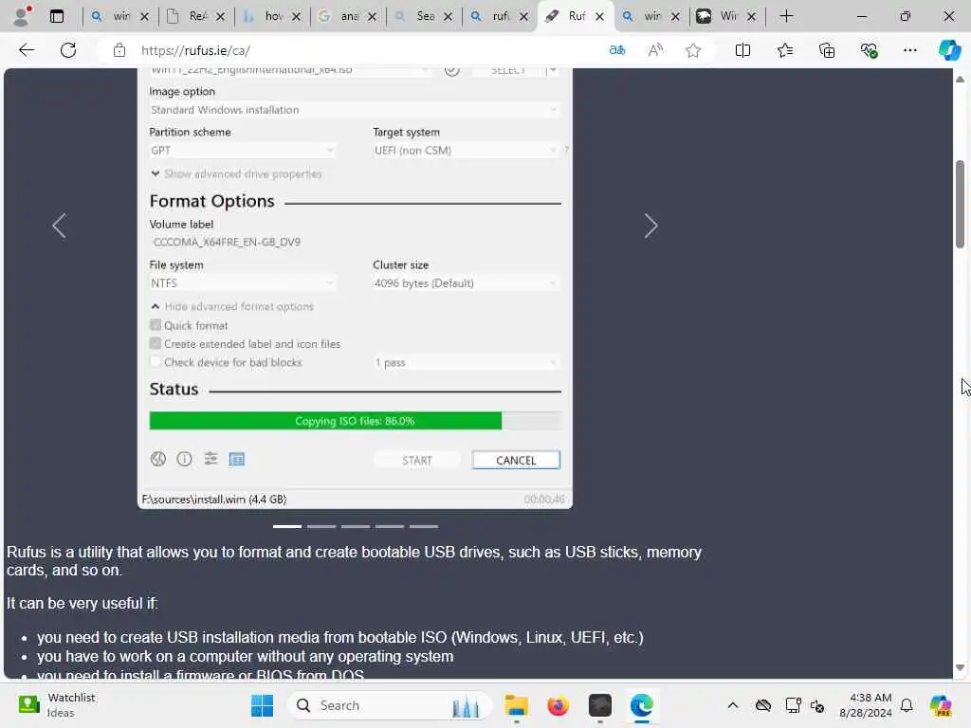Open the Collections icon

[x=827, y=50]
